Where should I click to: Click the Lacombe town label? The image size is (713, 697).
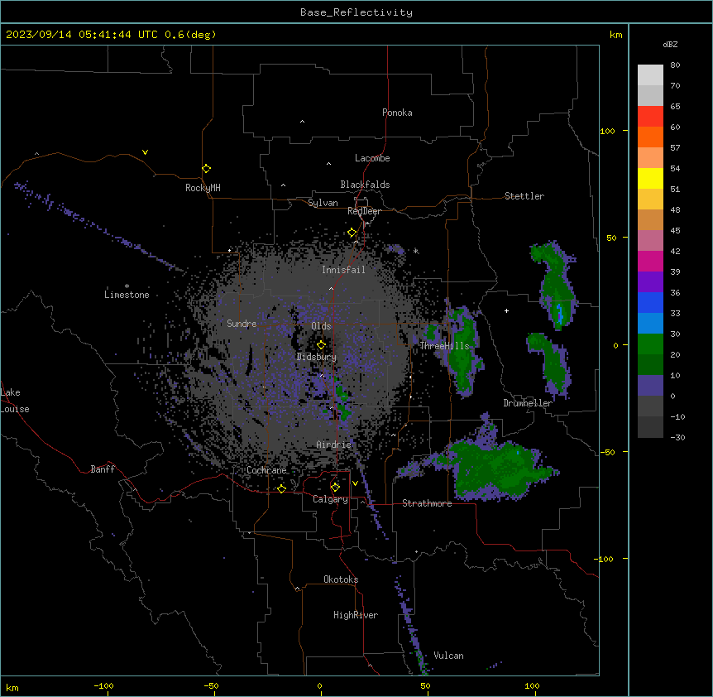[x=372, y=158]
